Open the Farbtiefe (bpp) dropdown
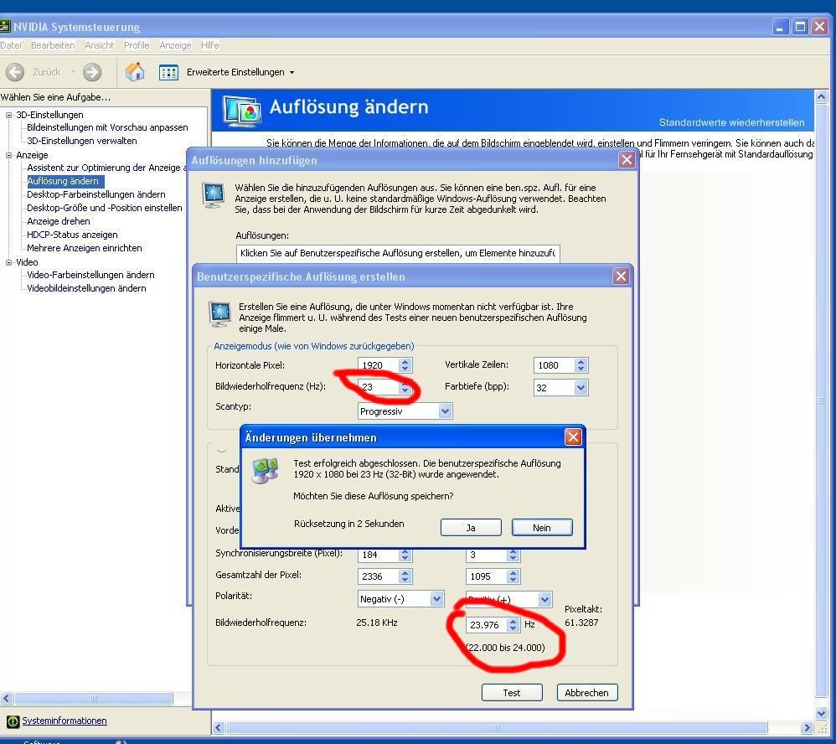The height and width of the screenshot is (744, 836). coord(581,388)
